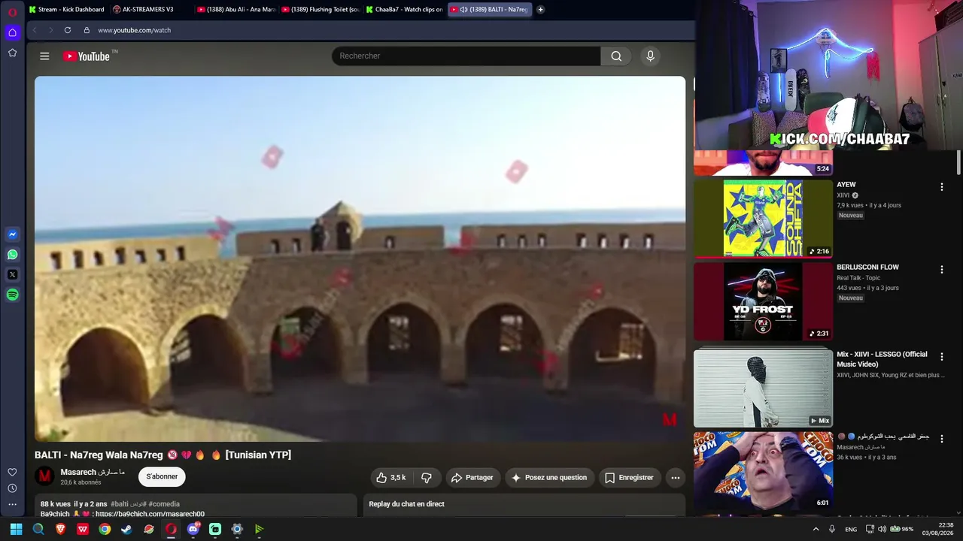
Task: Open a new browser tab
Action: pos(540,10)
